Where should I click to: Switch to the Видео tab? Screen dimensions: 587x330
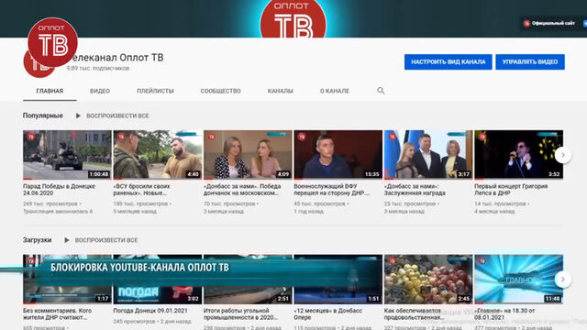tap(100, 91)
